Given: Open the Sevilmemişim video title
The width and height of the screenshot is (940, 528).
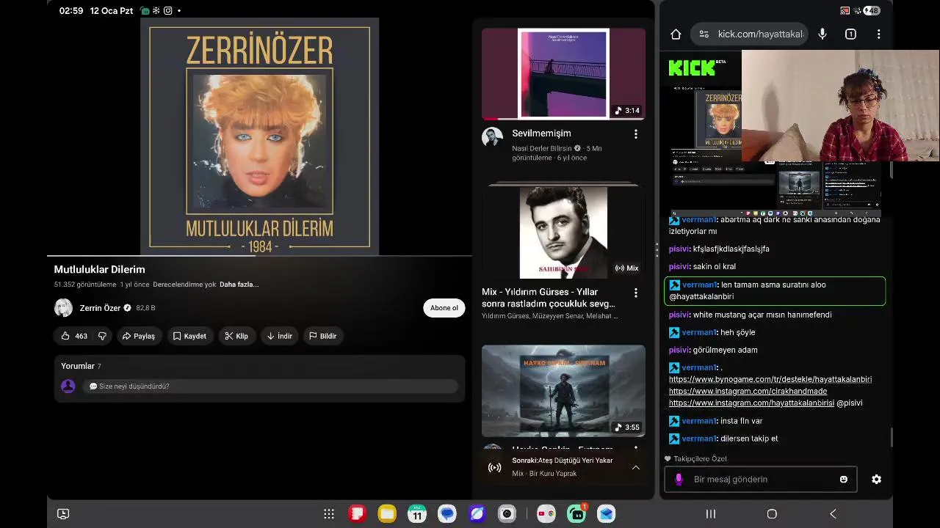Looking at the screenshot, I should click(x=541, y=133).
